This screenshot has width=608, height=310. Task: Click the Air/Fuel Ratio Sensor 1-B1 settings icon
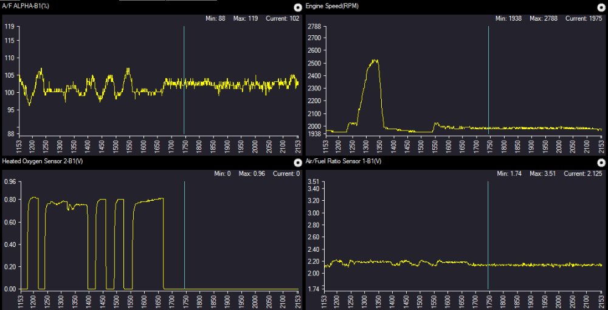tap(601, 162)
